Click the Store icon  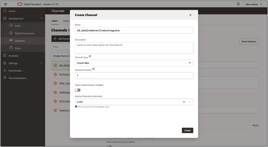(11, 48)
